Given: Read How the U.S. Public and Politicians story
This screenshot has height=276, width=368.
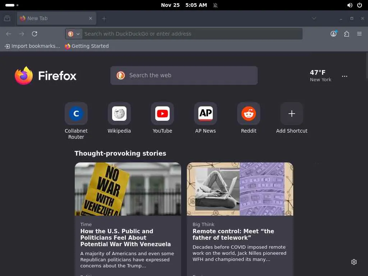Looking at the screenshot, I should (x=125, y=238).
